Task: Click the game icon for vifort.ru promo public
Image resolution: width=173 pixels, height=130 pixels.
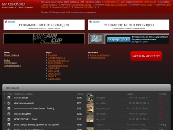Action: 9,103
